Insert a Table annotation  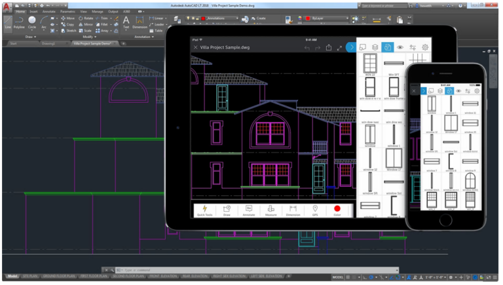(x=156, y=31)
